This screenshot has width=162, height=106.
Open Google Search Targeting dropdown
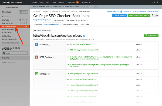42,20
